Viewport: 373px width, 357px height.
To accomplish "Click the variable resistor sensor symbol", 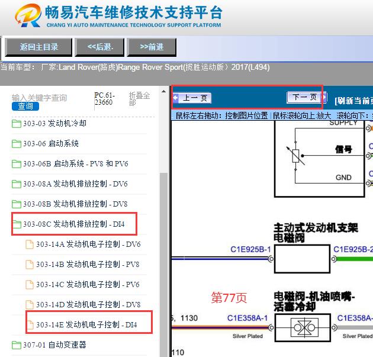I will [295, 156].
